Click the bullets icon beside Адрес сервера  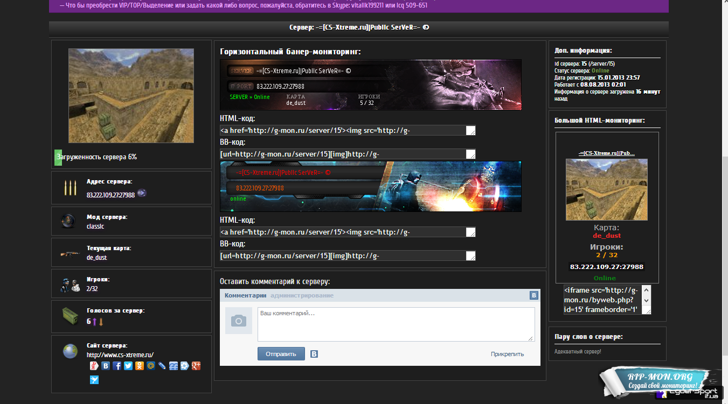coord(70,187)
